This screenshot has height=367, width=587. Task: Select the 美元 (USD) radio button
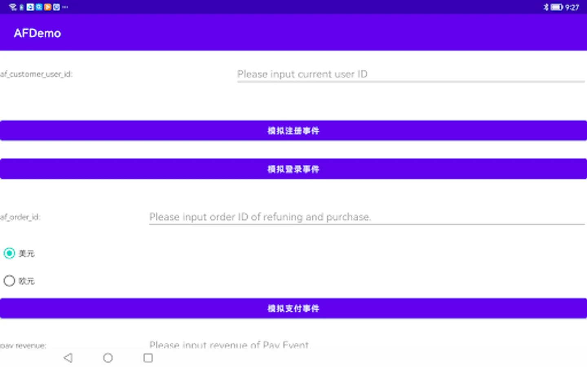tap(9, 253)
